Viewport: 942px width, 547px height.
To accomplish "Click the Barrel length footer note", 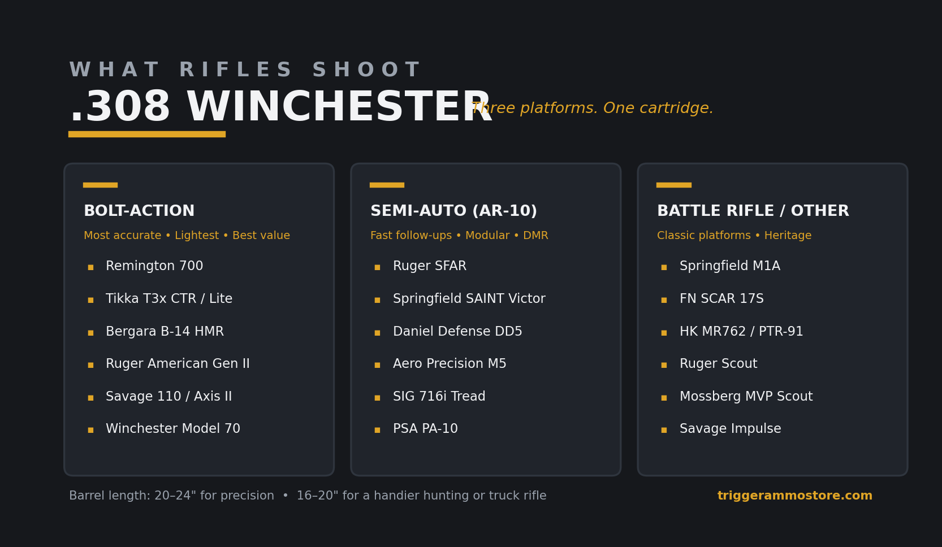I will click(308, 496).
